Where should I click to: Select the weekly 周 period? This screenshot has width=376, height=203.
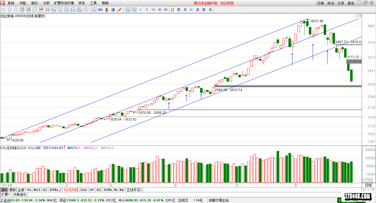[179, 10]
